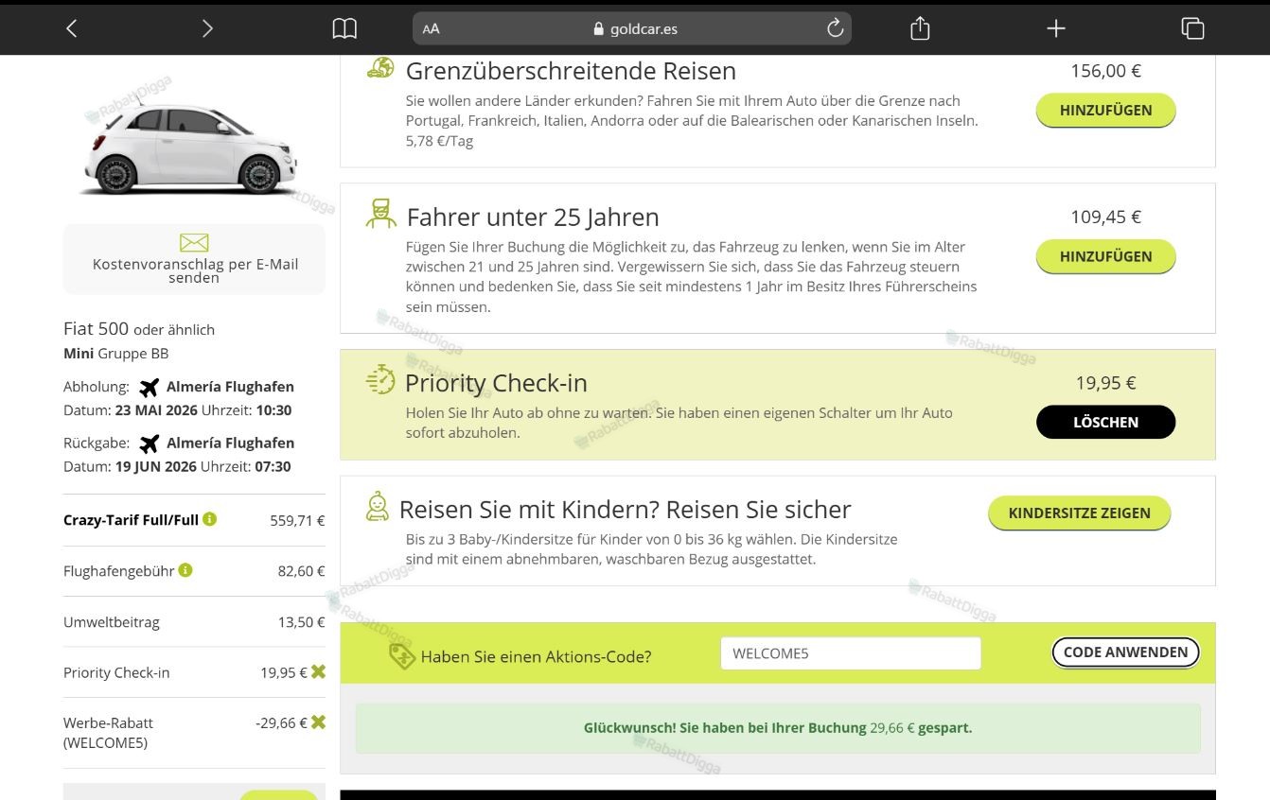Show child seats with KINDERSITZE ZEIGEN
Image resolution: width=1270 pixels, height=800 pixels.
click(x=1079, y=513)
